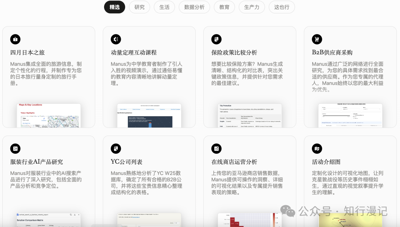Switch to the 研究 tab
The image size is (400, 227).
140,7
